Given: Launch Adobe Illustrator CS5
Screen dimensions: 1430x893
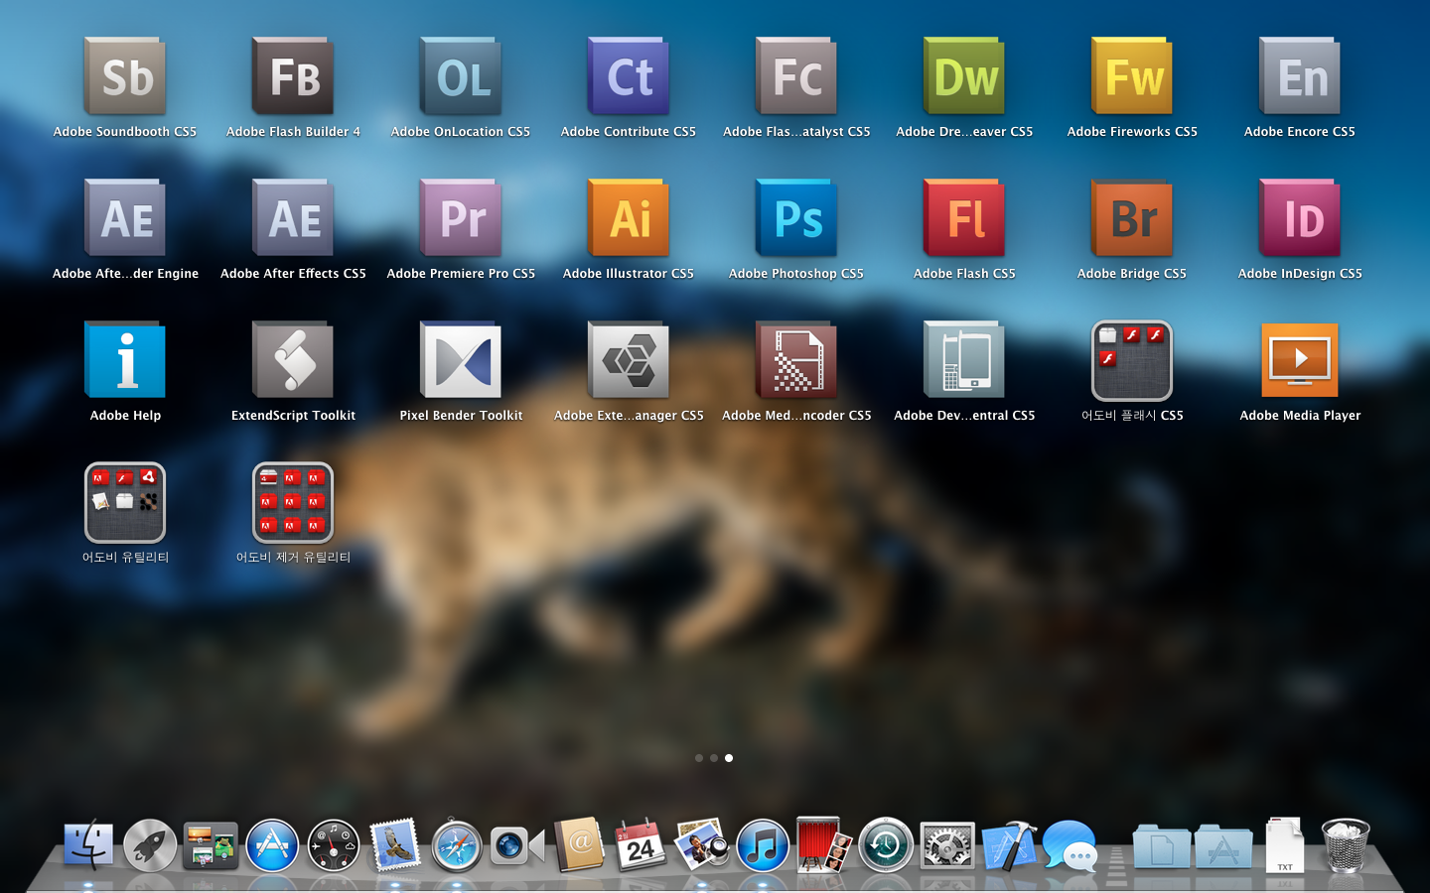Looking at the screenshot, I should pyautogui.click(x=629, y=219).
